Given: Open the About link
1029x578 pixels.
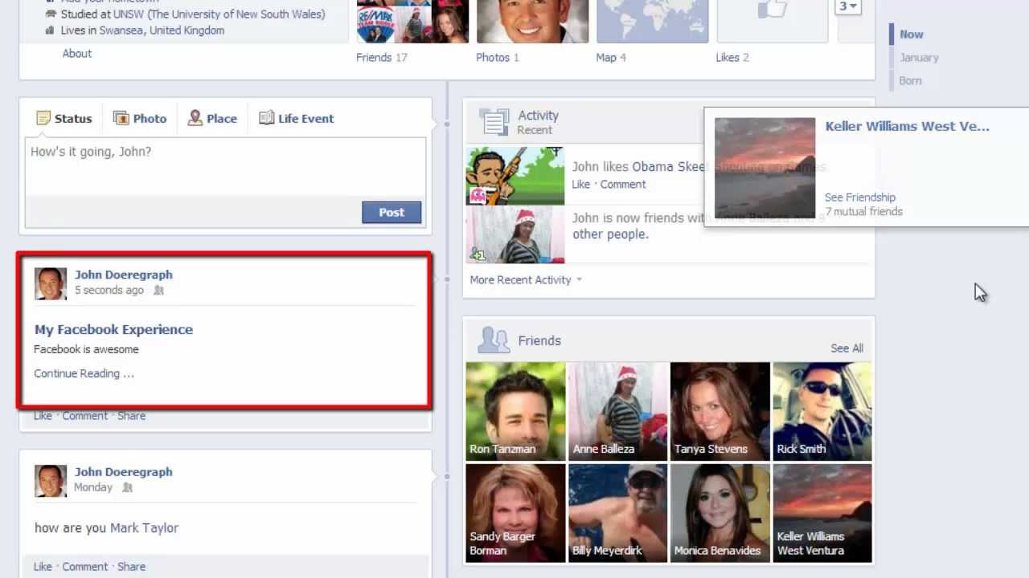Looking at the screenshot, I should point(77,53).
